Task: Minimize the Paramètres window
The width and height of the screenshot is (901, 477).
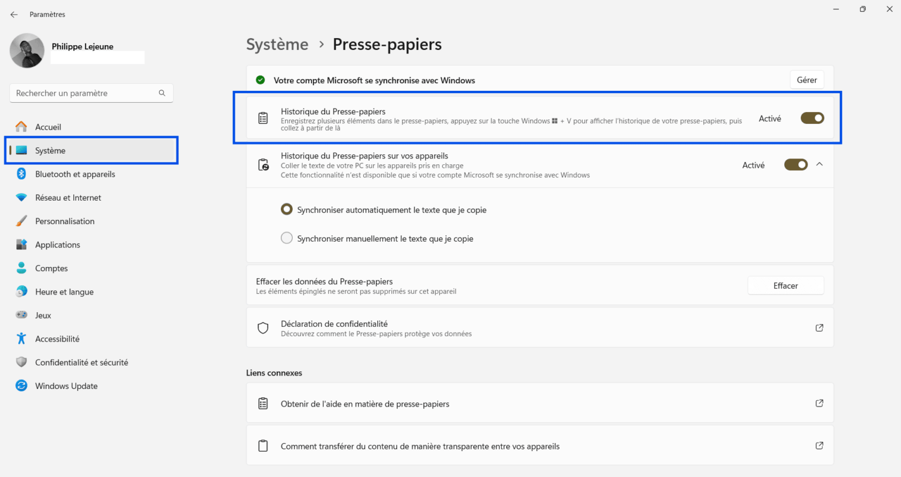Action: [x=836, y=9]
